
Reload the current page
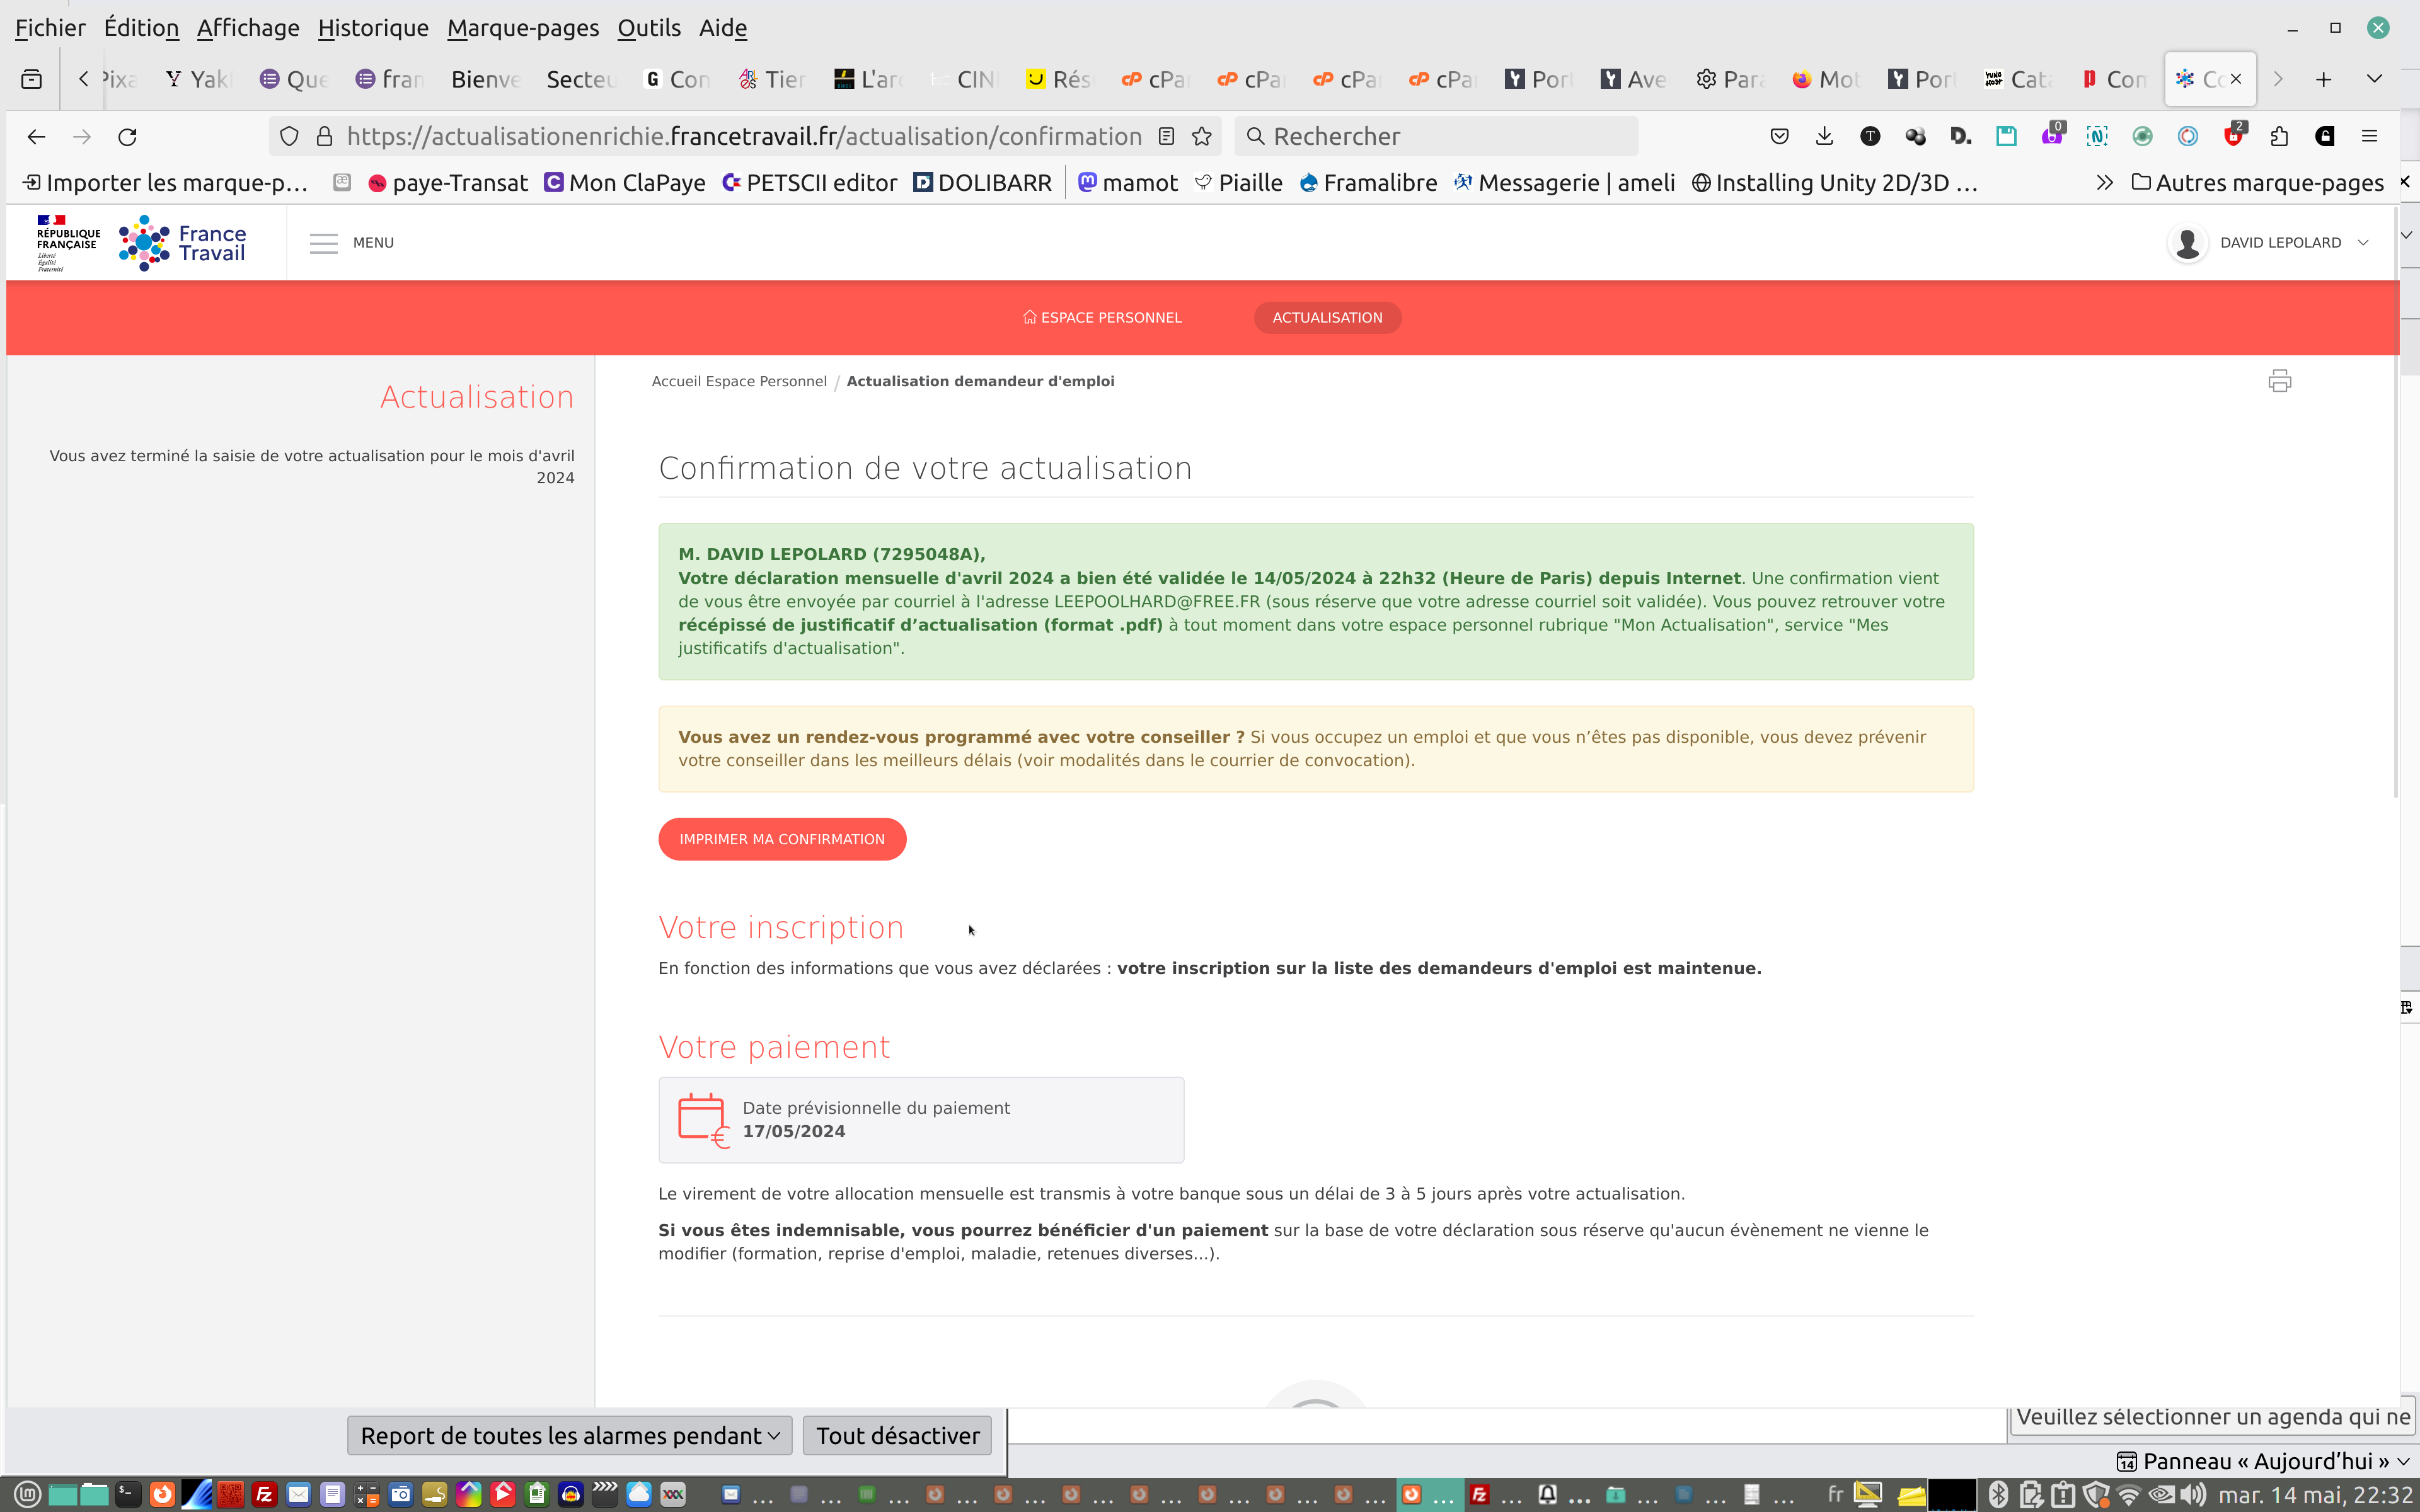coord(127,136)
